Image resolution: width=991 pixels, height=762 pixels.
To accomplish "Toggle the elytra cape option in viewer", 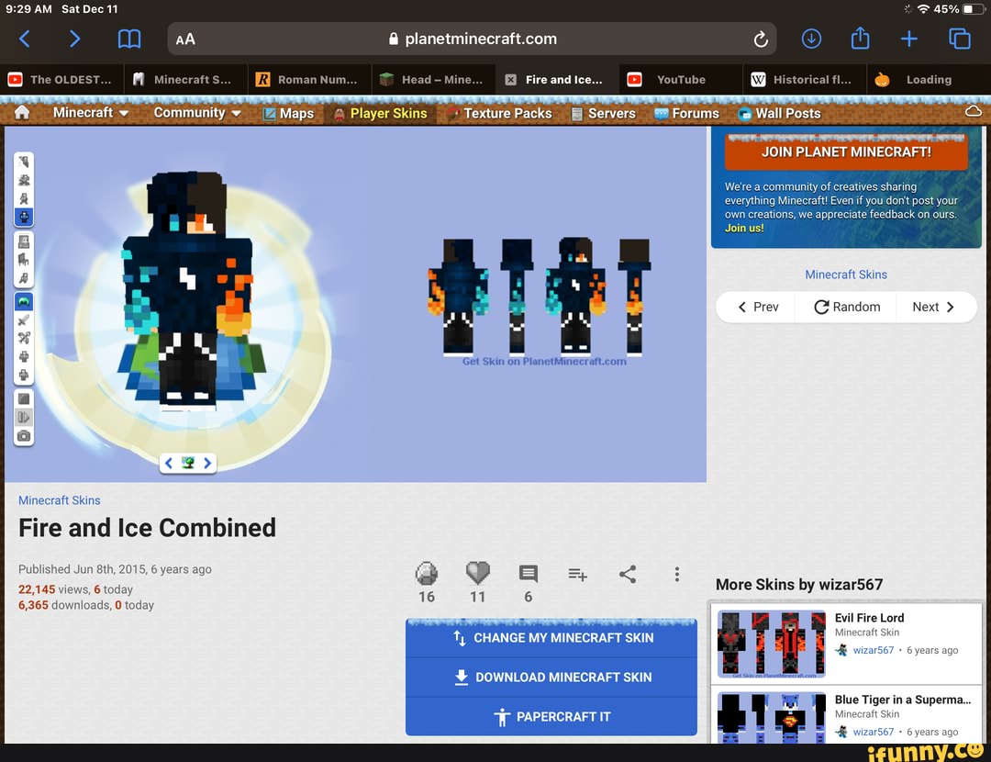I will point(25,301).
